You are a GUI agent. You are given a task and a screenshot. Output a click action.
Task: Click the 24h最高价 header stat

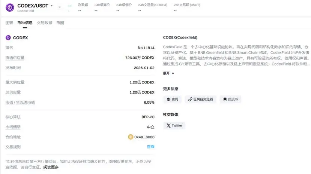point(102,7)
